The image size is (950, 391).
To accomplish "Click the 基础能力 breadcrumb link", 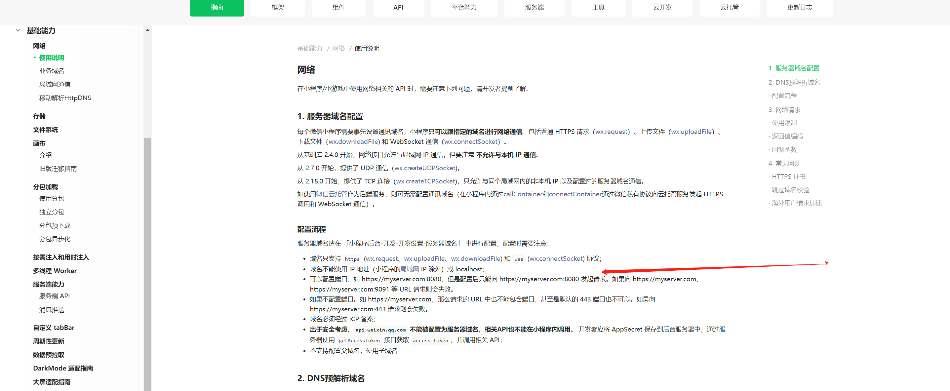I will (309, 48).
